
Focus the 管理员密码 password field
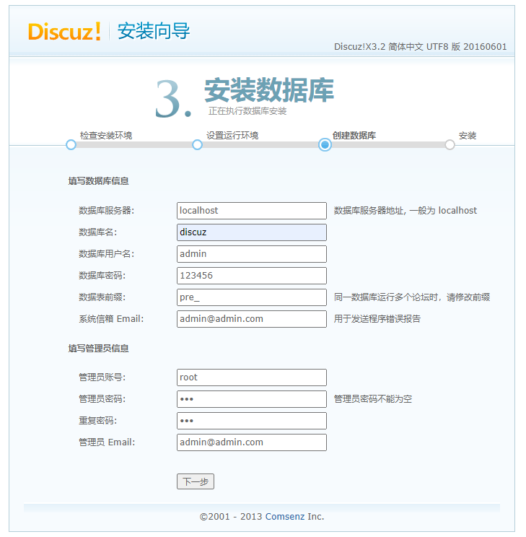coord(252,399)
